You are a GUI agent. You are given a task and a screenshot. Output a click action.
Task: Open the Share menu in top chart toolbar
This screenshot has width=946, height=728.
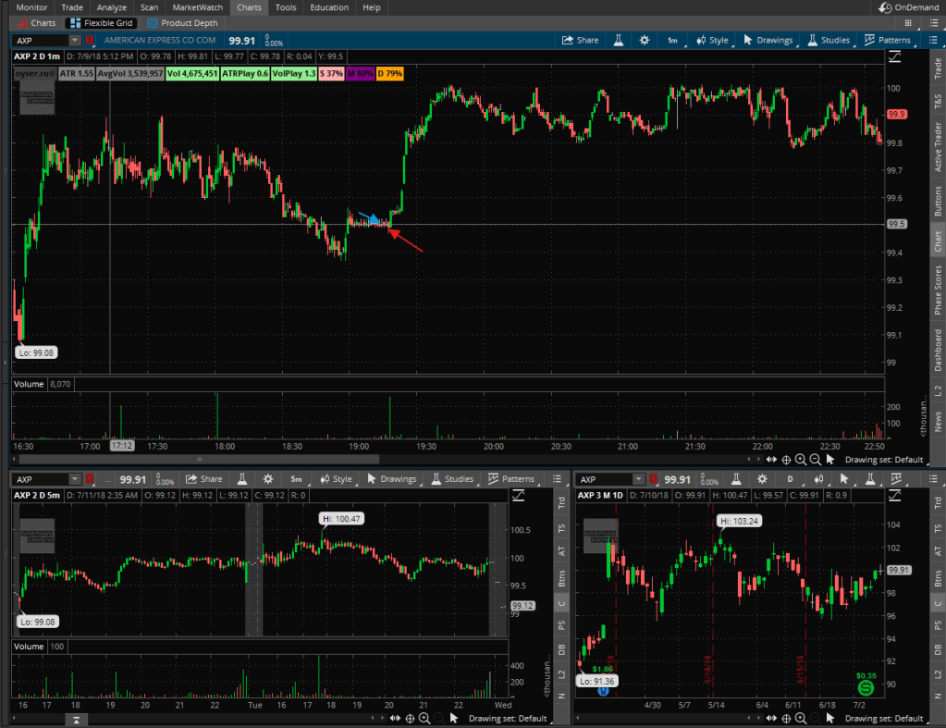(581, 41)
